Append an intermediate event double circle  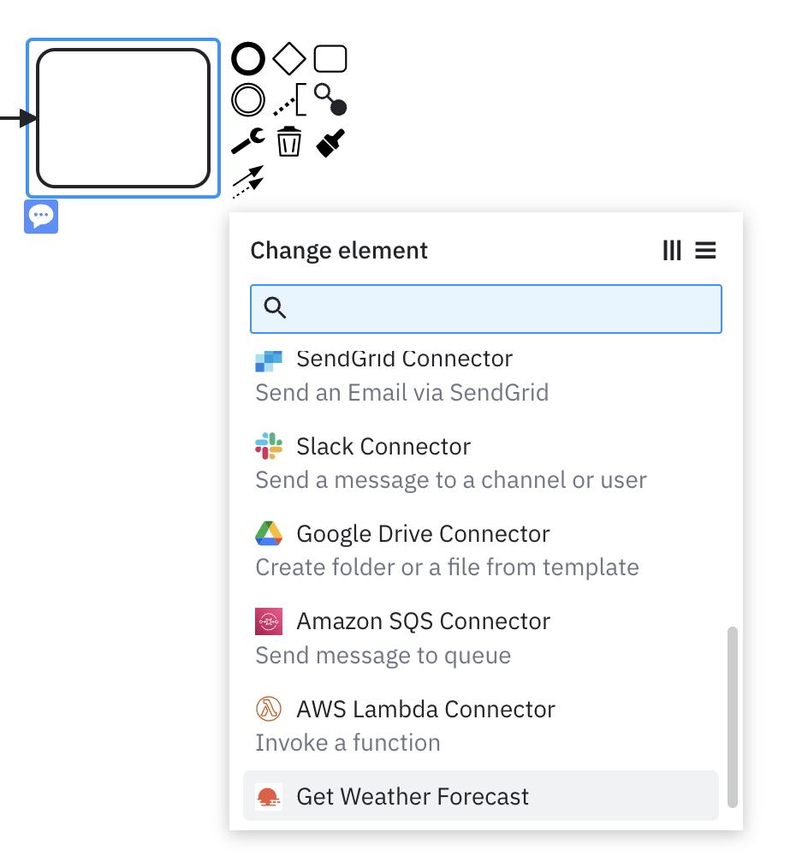coord(248,100)
